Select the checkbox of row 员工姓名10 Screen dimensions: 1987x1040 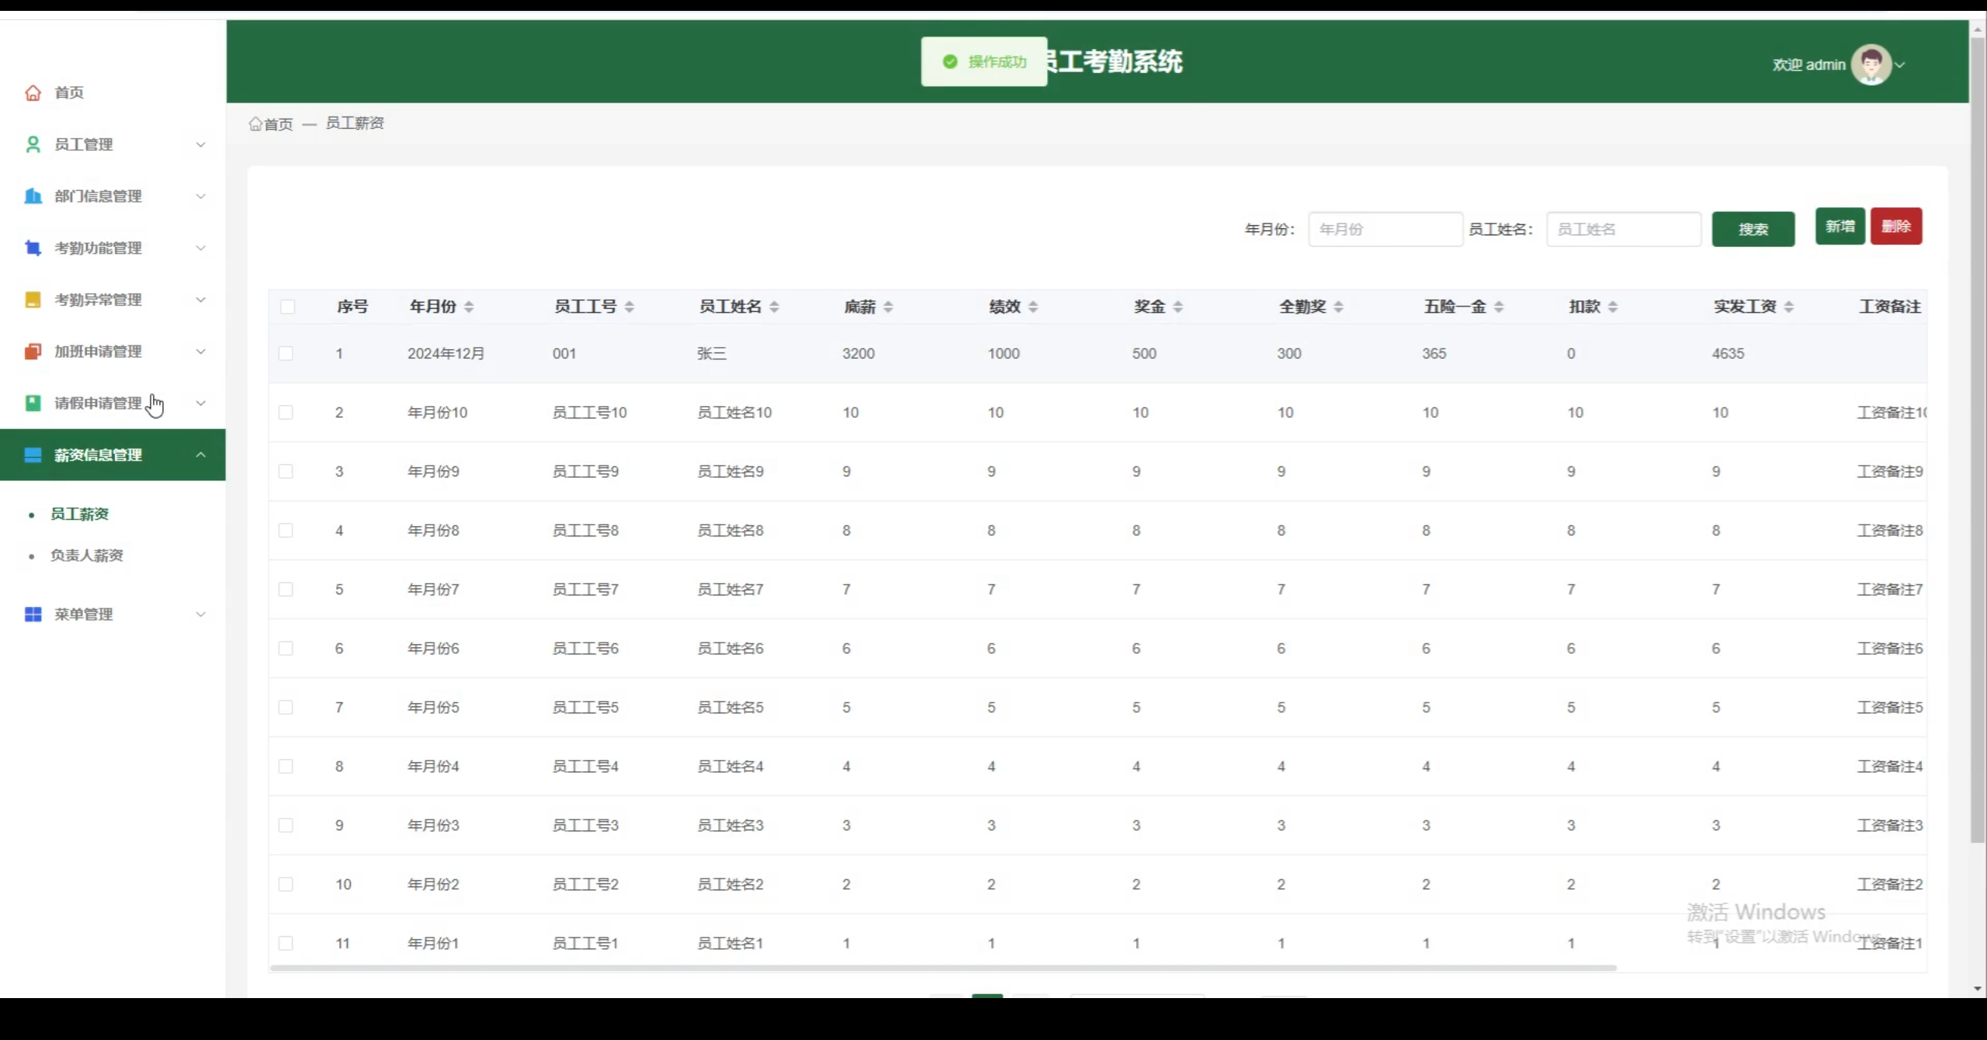pyautogui.click(x=286, y=413)
